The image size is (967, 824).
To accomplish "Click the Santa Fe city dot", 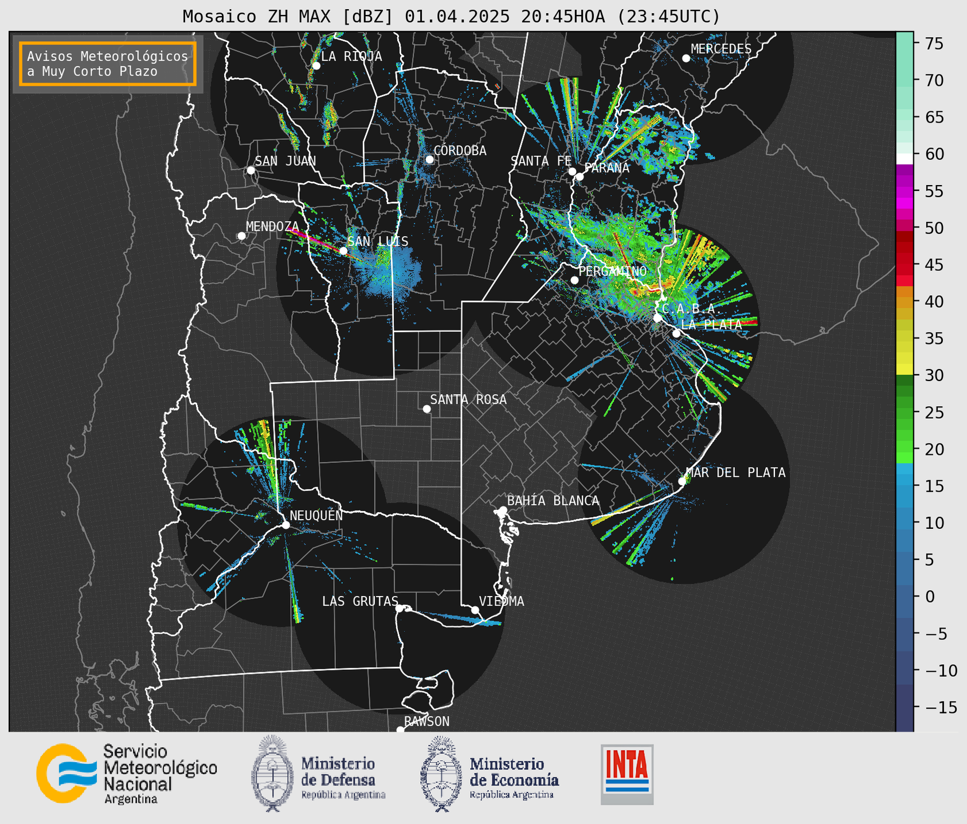I will [572, 171].
